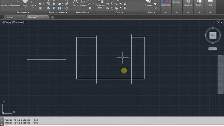Open the Вставка block insert tool
The height and width of the screenshot is (126, 224).
[x=148, y=3]
